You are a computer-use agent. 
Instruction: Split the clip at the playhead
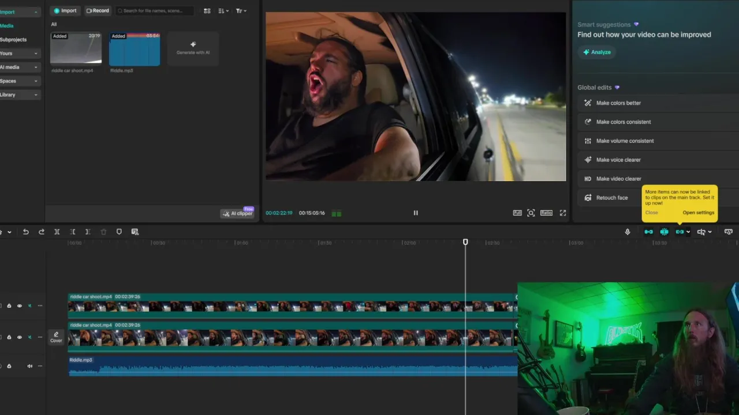[x=57, y=232]
